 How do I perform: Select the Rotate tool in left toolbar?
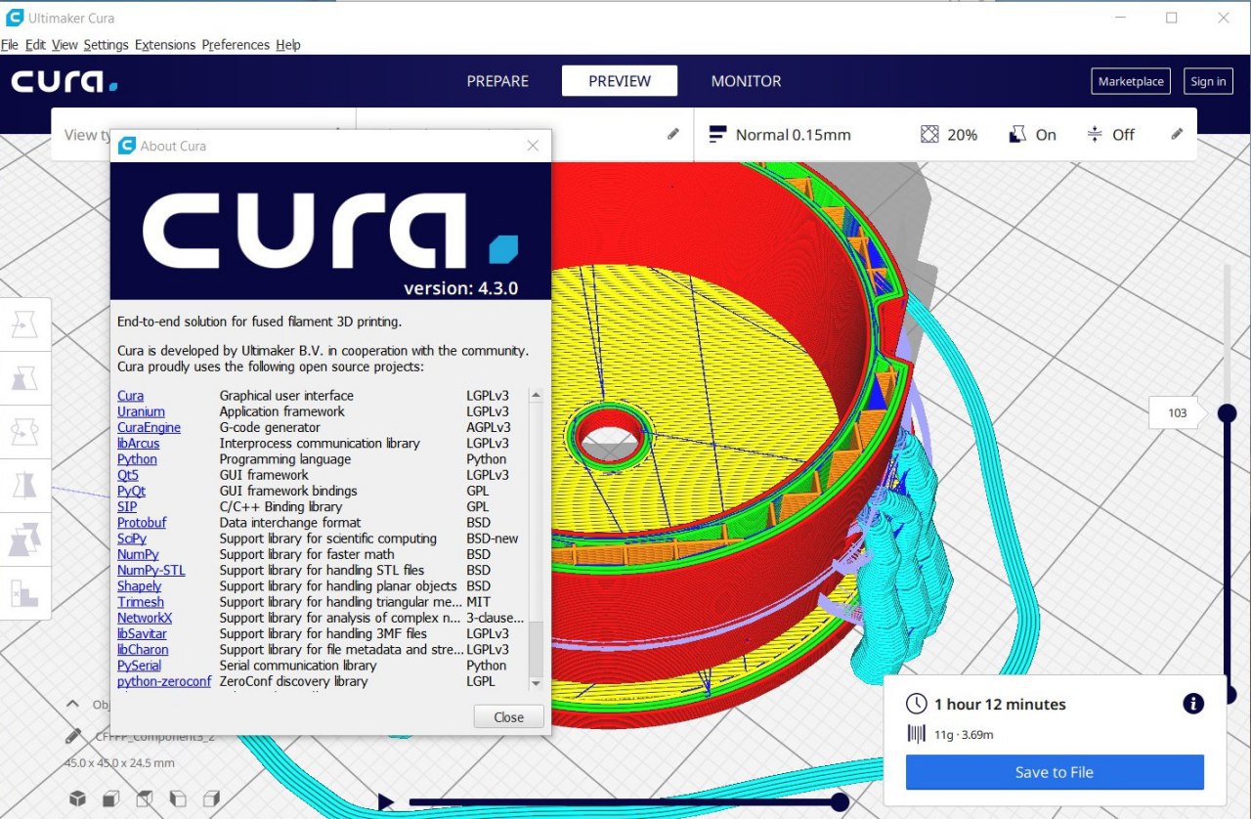24,431
